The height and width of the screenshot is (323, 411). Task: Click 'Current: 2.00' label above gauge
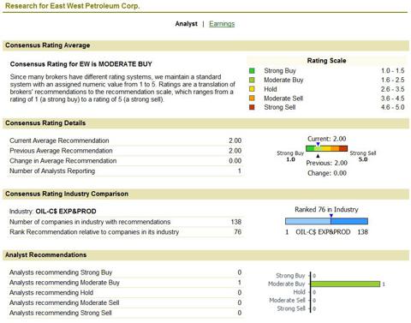pos(327,139)
